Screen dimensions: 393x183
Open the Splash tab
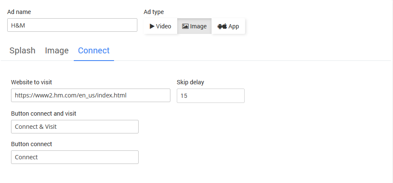click(x=22, y=50)
